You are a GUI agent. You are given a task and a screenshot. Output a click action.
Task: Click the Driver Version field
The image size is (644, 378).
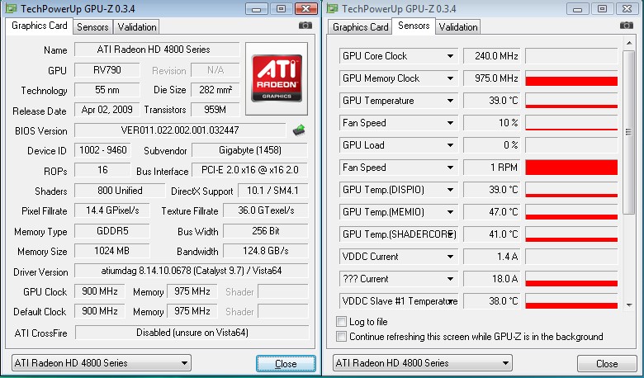coord(191,271)
